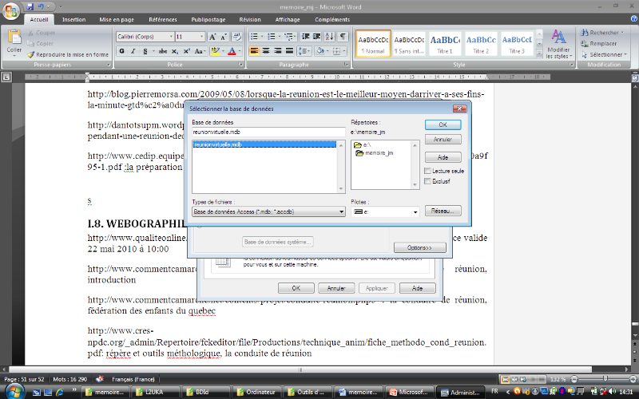Viewport: 639px width, 399px height.
Task: Click font color red A swatch
Action: (x=232, y=51)
